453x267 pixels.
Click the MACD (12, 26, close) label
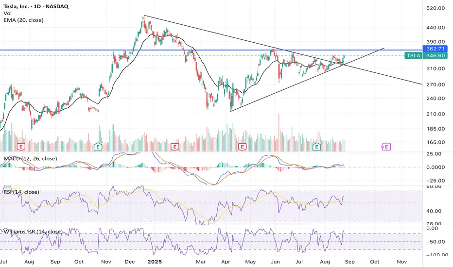tap(30, 159)
